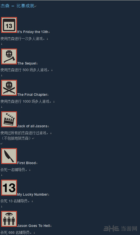
Task: Click the eye over three people icon
Action: [x=9, y=219]
